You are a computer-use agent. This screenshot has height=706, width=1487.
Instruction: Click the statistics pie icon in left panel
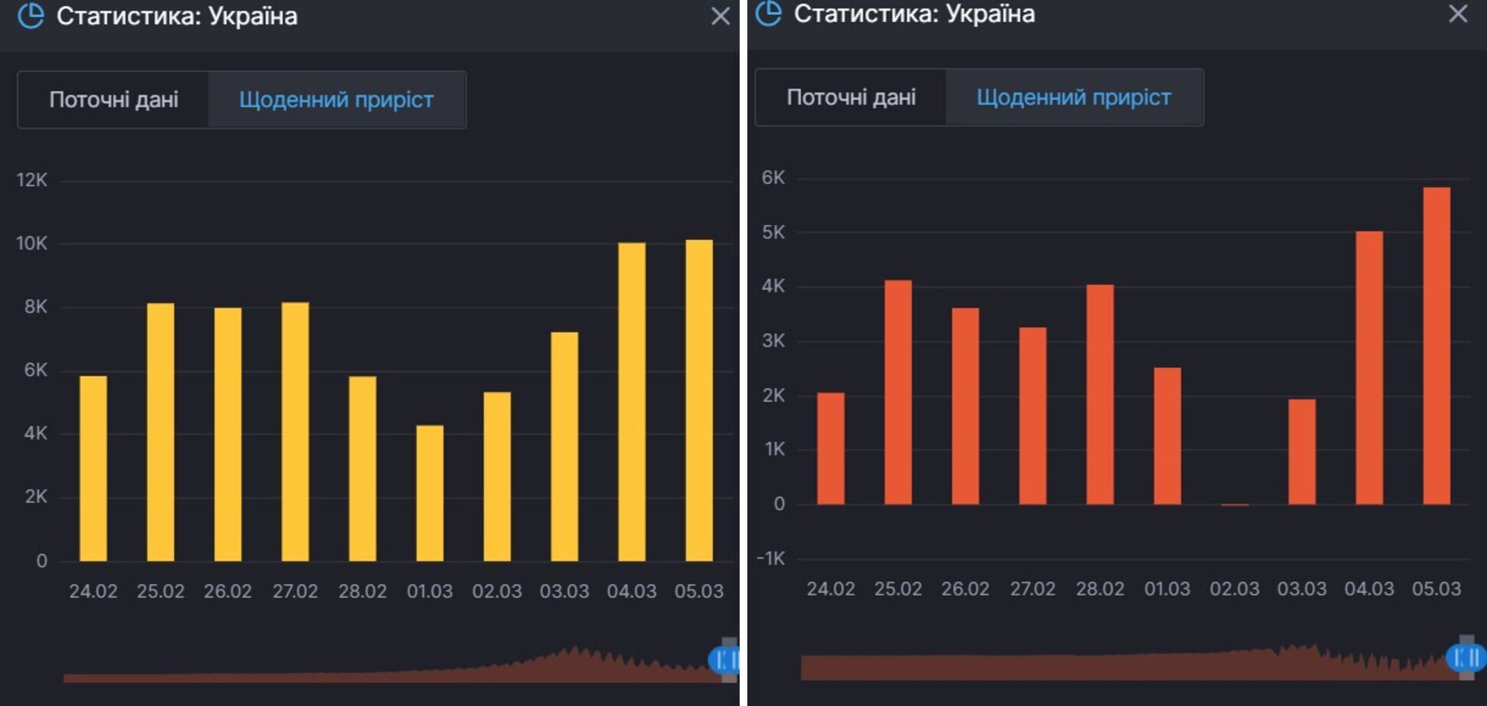click(31, 15)
